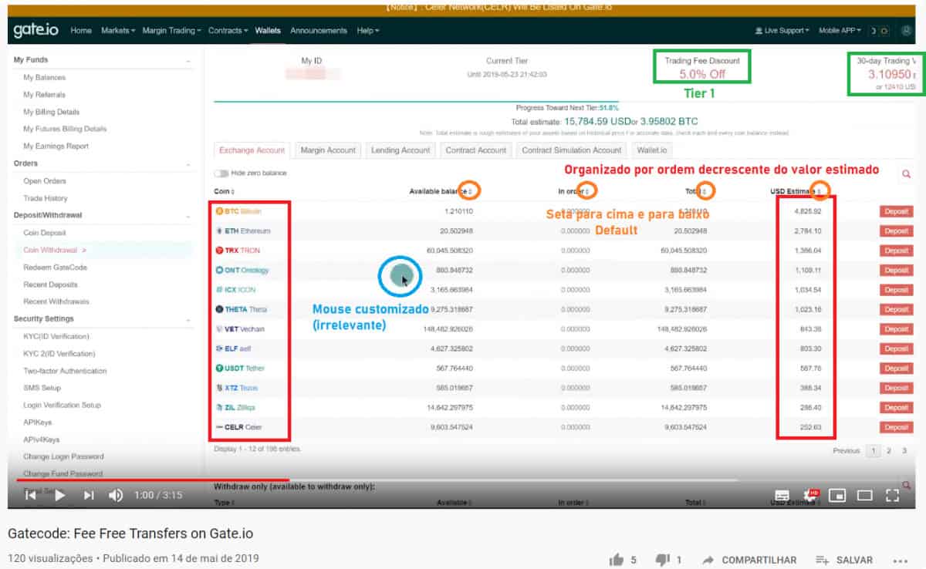926x569 pixels.
Task: Open the Contracts dropdown menu
Action: (x=228, y=31)
